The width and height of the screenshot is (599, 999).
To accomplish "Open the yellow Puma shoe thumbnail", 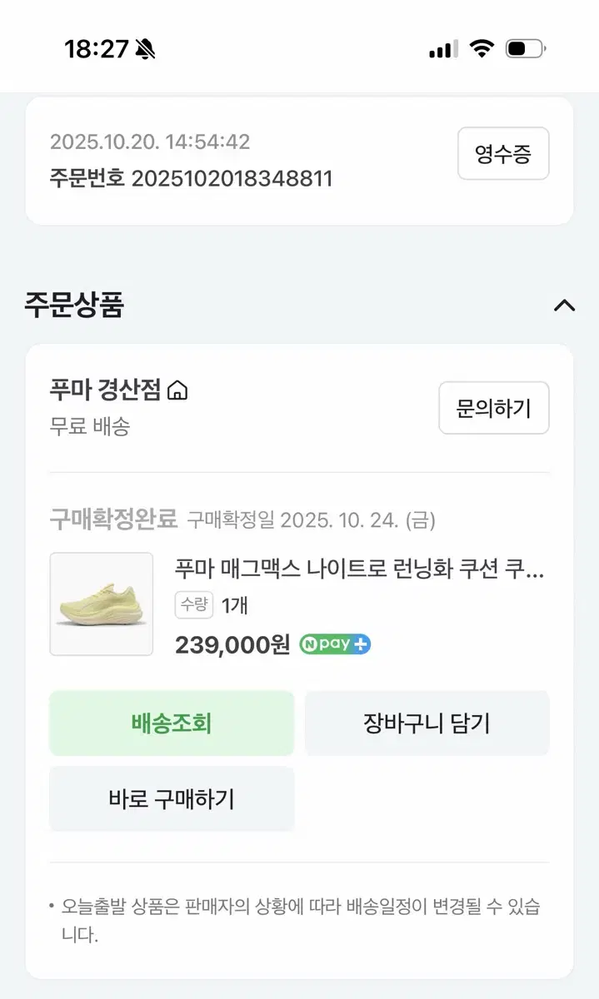I will [102, 604].
